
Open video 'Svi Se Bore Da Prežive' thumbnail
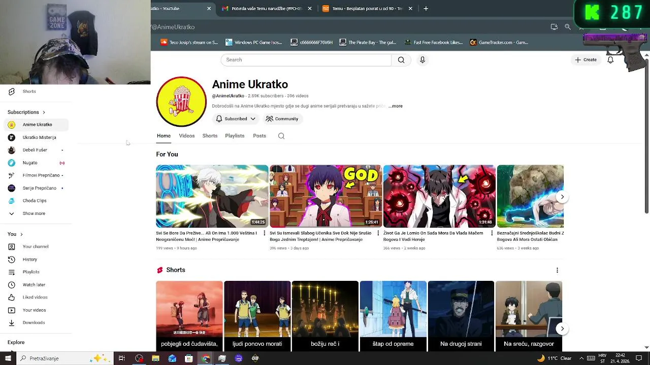[x=212, y=196]
